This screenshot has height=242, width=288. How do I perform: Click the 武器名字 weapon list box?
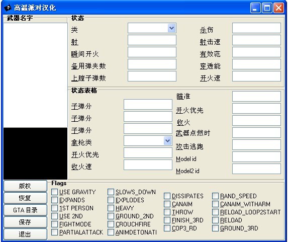[x=35, y=75]
